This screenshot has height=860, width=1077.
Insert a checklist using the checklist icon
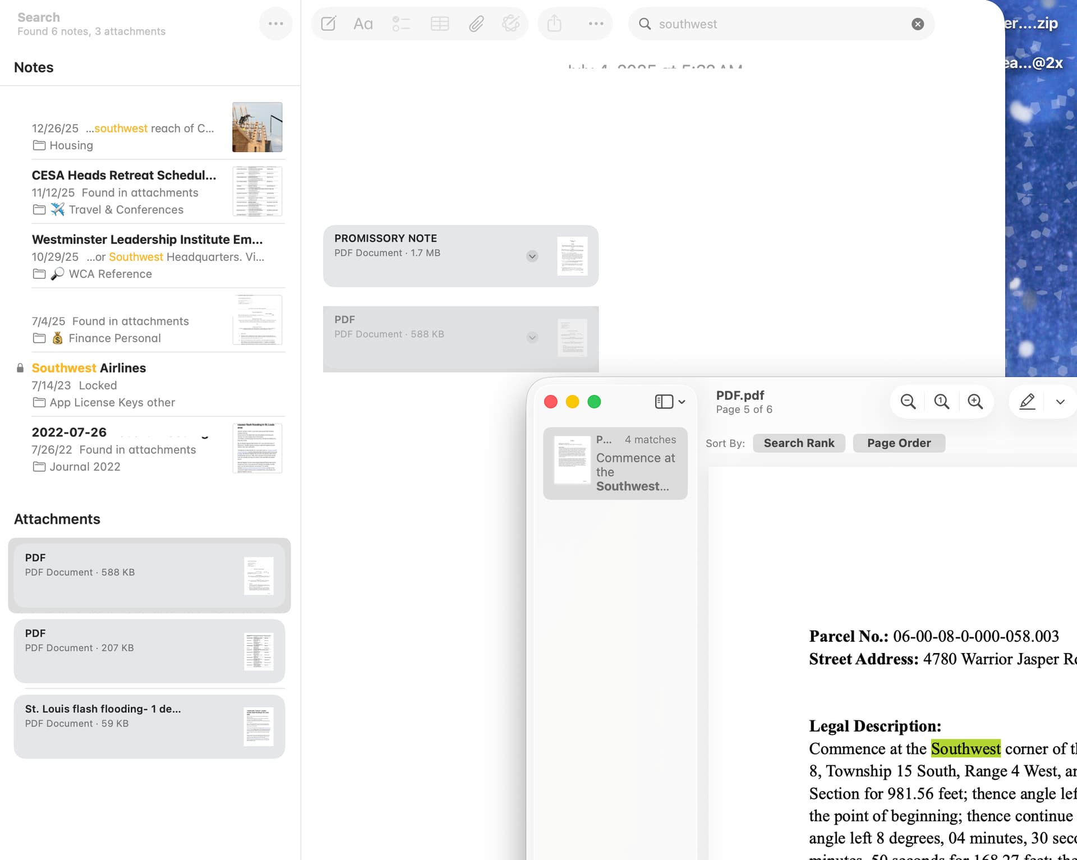401,24
